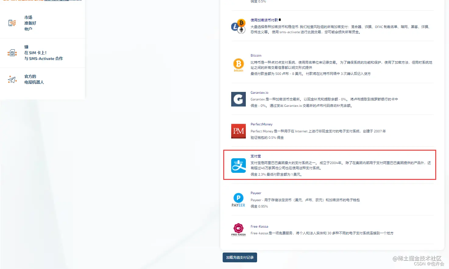Click the official Telegram bot paper-plane icon
This screenshot has width=449, height=269.
click(12, 79)
